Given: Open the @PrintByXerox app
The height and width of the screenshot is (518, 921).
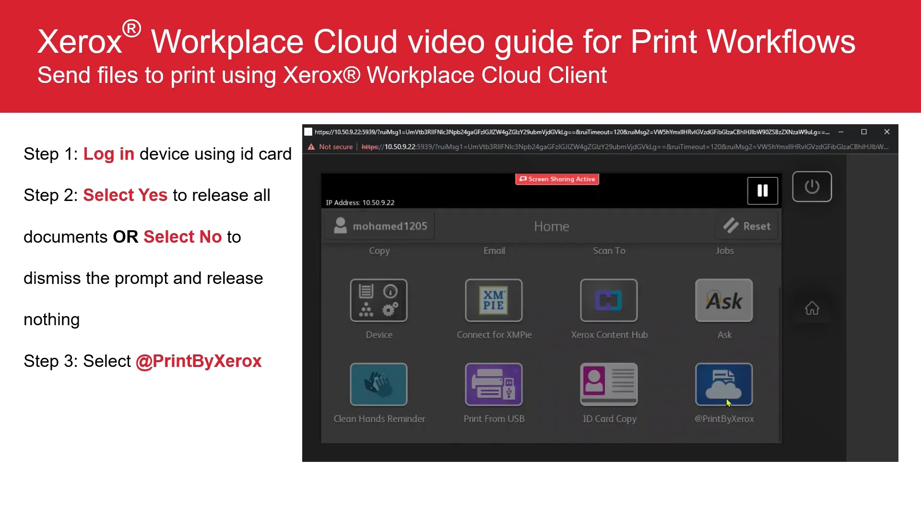Looking at the screenshot, I should [x=724, y=385].
